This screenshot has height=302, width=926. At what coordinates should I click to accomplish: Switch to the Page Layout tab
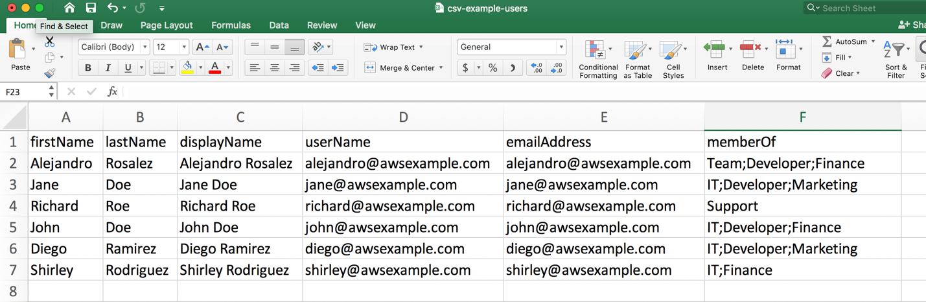167,25
